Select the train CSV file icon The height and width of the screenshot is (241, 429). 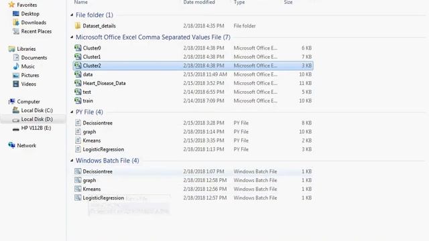[78, 100]
